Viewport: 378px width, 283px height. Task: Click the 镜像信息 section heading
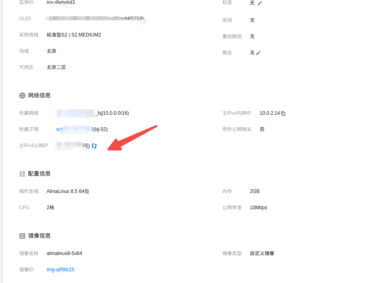tap(39, 236)
